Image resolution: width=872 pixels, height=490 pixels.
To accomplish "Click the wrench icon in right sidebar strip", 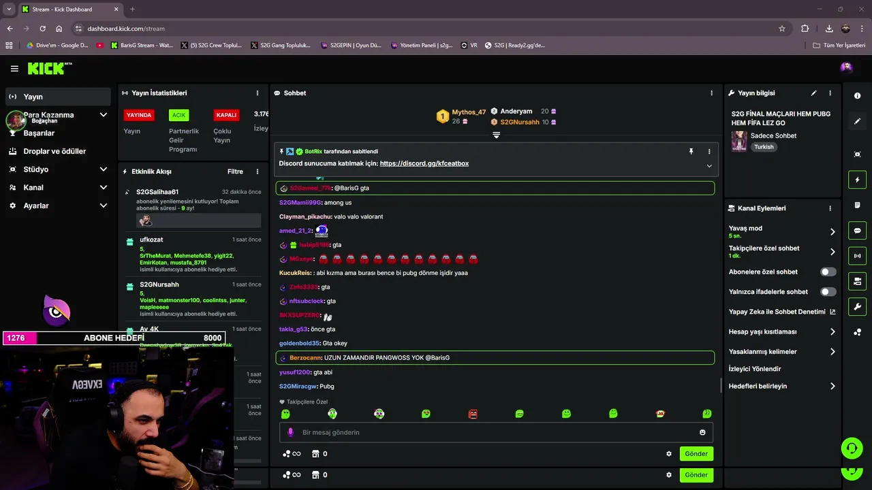I will click(857, 306).
